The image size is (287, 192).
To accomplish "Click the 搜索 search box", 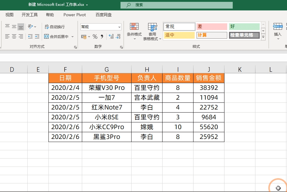I will (x=176, y=5).
